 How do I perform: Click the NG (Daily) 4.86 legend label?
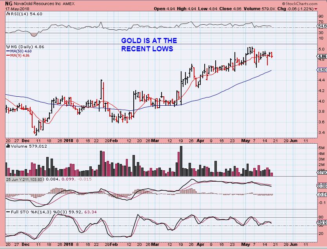coord(27,47)
